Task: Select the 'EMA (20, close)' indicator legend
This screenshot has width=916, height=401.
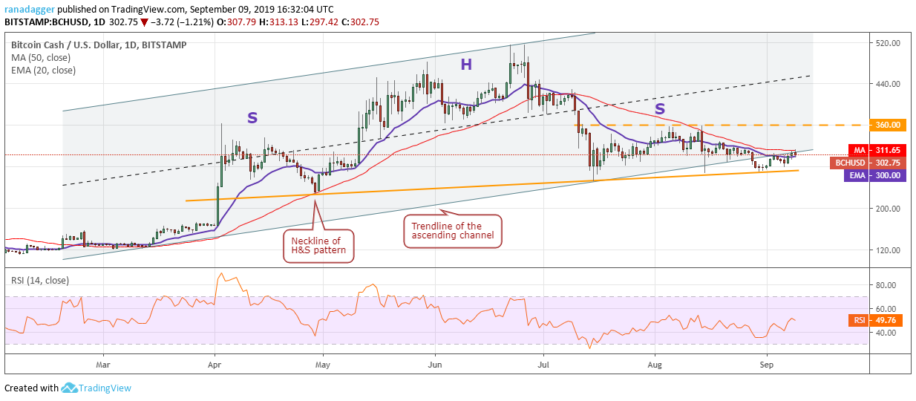Action: pyautogui.click(x=43, y=71)
